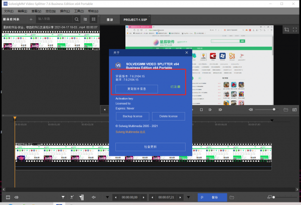Click the orange playhead marker on timeline
This screenshot has width=301, height=205.
click(15, 118)
